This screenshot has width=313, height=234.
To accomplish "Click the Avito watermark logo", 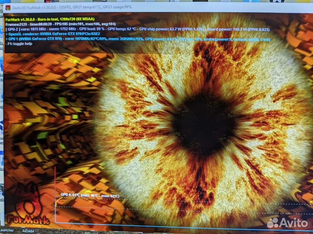I will pos(286,222).
